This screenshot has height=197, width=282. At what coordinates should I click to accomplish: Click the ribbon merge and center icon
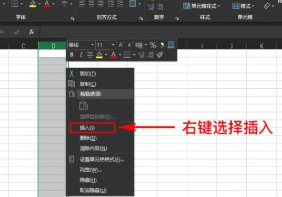pyautogui.click(x=133, y=4)
